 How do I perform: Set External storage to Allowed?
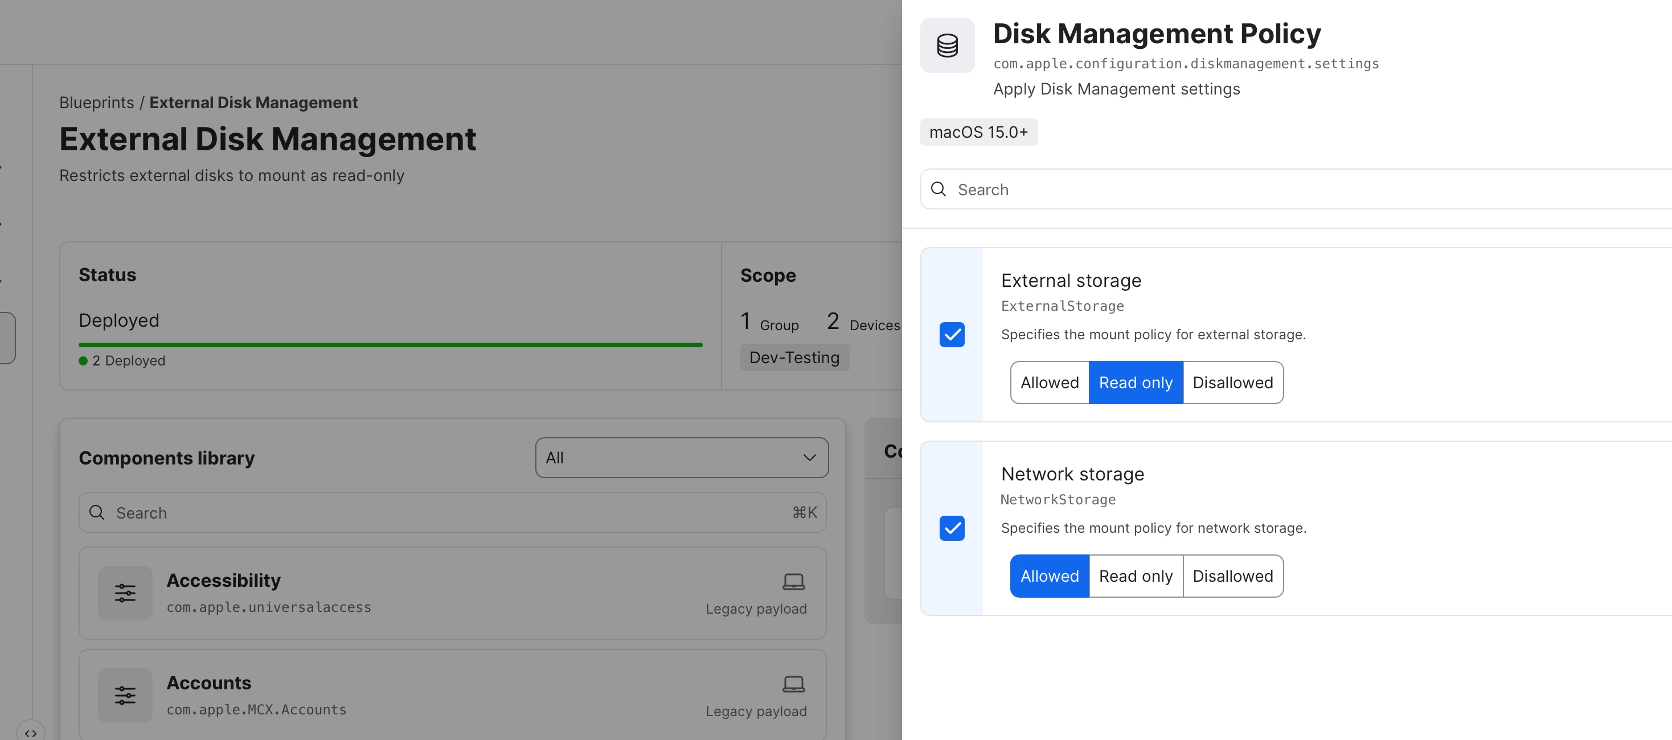[x=1049, y=383]
